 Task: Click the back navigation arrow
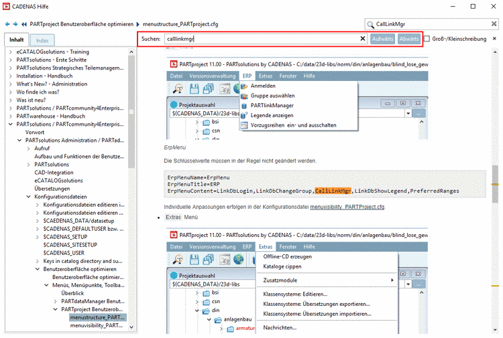(7, 24)
